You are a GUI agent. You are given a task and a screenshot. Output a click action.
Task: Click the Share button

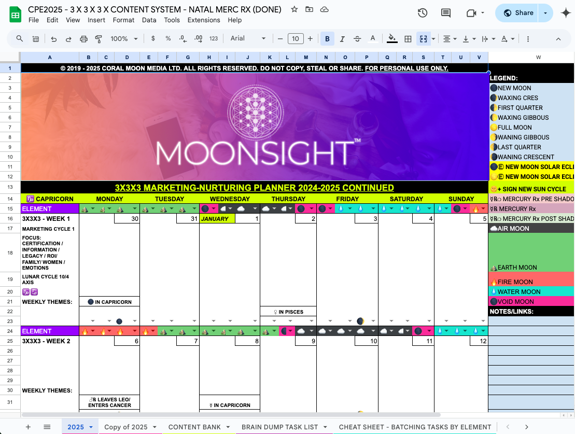(x=518, y=13)
